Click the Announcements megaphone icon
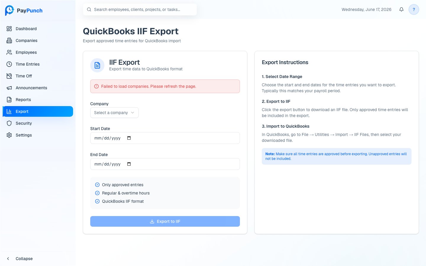Screen dimensions: 426x266 9,88
